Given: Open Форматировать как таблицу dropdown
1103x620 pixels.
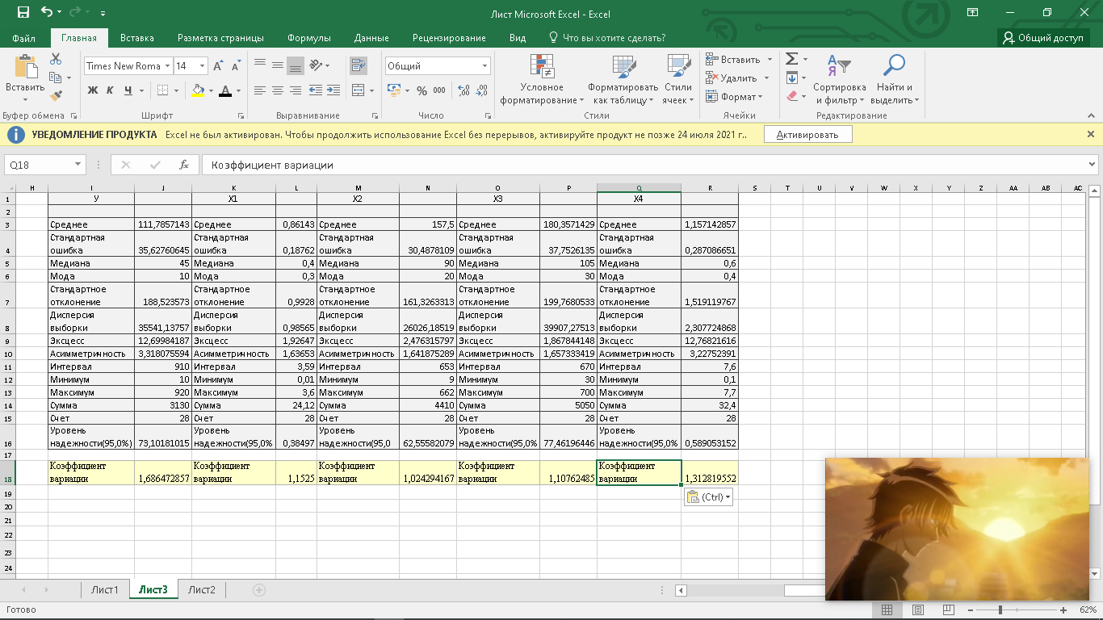Looking at the screenshot, I should (x=623, y=80).
